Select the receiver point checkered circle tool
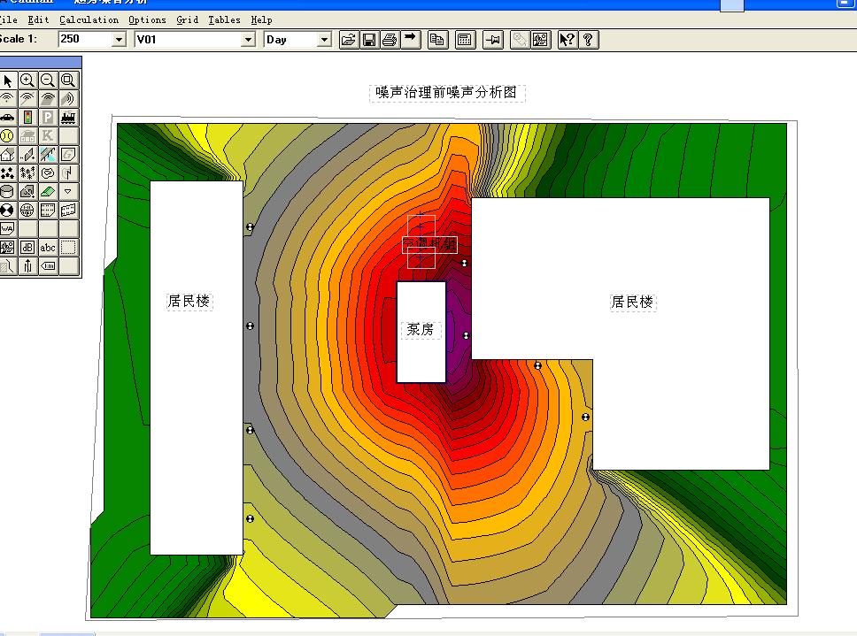857x636 pixels. [8, 211]
